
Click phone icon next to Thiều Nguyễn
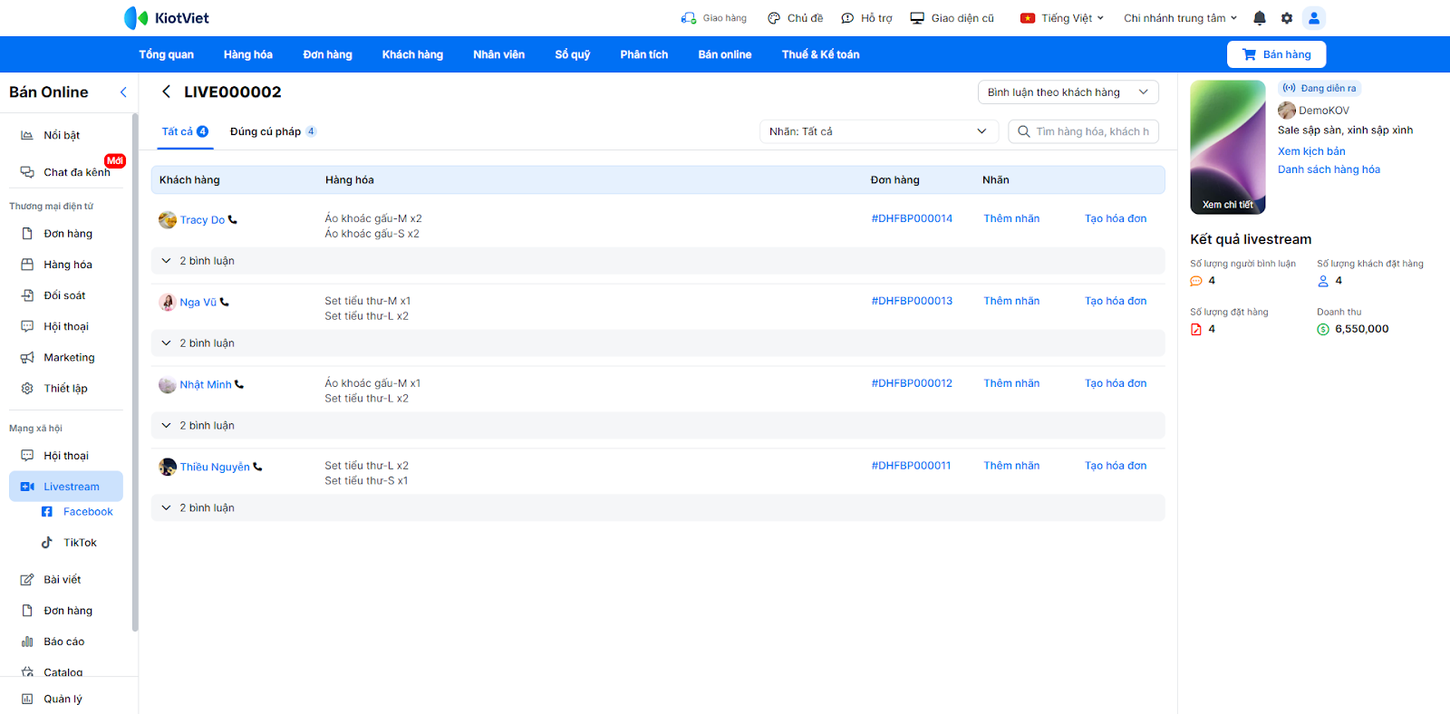(x=257, y=467)
